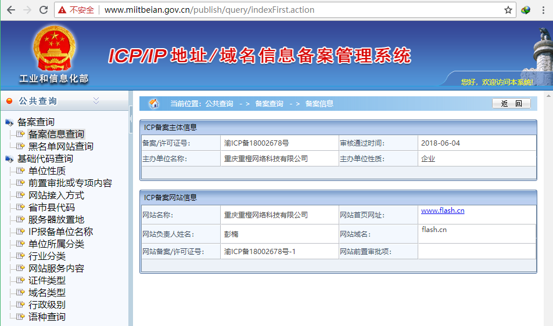This screenshot has height=326, width=553.
Task: Click the browser forward arrow
Action: point(27,10)
